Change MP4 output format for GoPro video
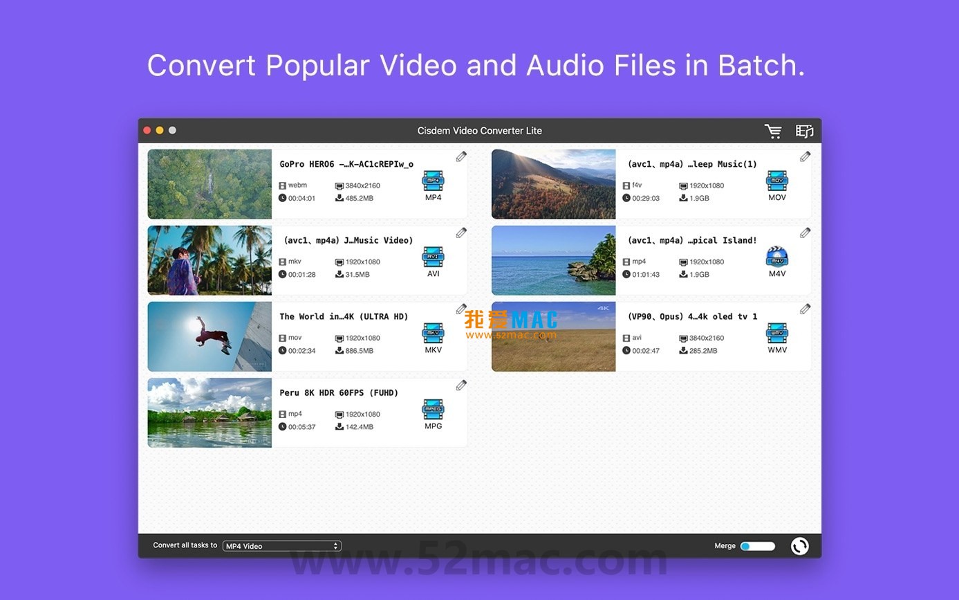Screen dimensions: 959x600 (434, 181)
